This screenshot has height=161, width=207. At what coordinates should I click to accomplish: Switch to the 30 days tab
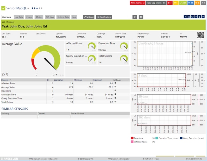(39, 17)
